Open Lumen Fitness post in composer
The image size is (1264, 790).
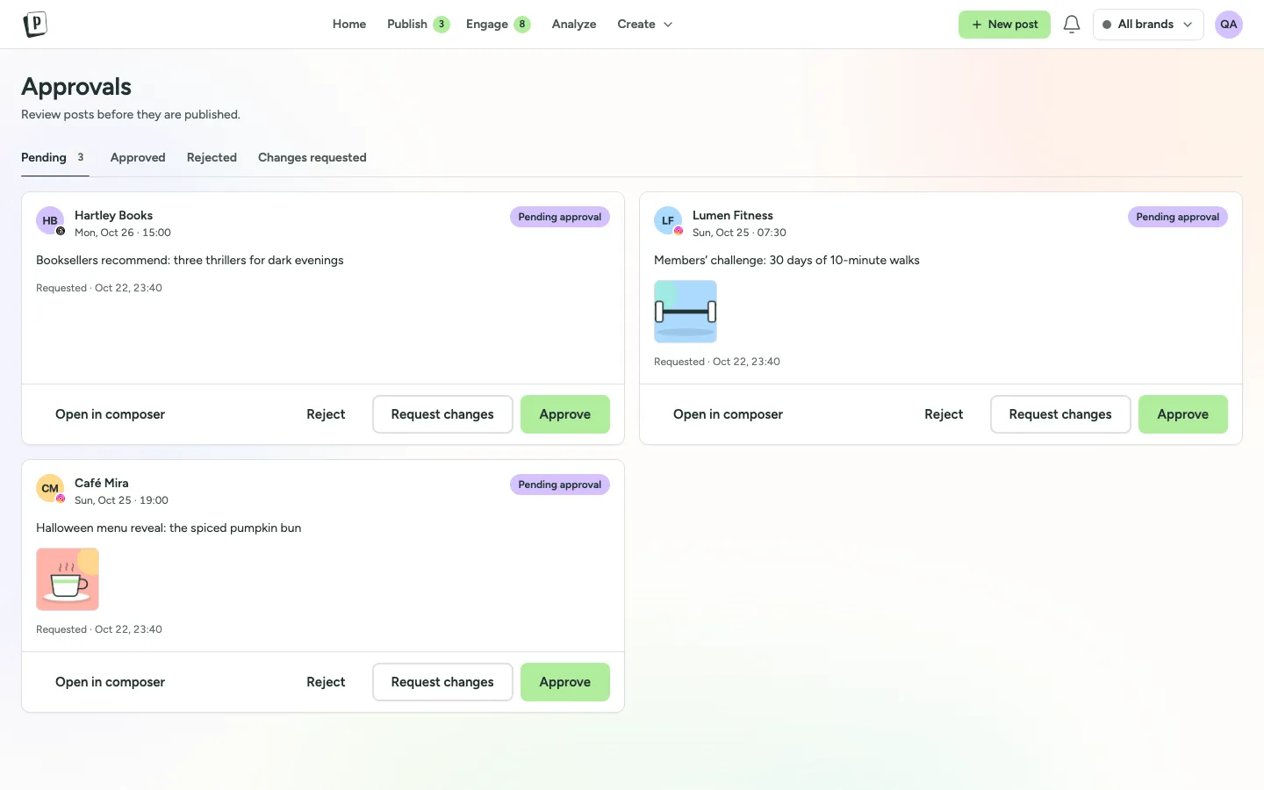click(729, 414)
